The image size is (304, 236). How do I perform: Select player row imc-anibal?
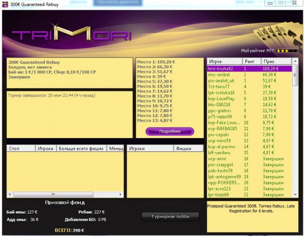[x=250, y=74]
